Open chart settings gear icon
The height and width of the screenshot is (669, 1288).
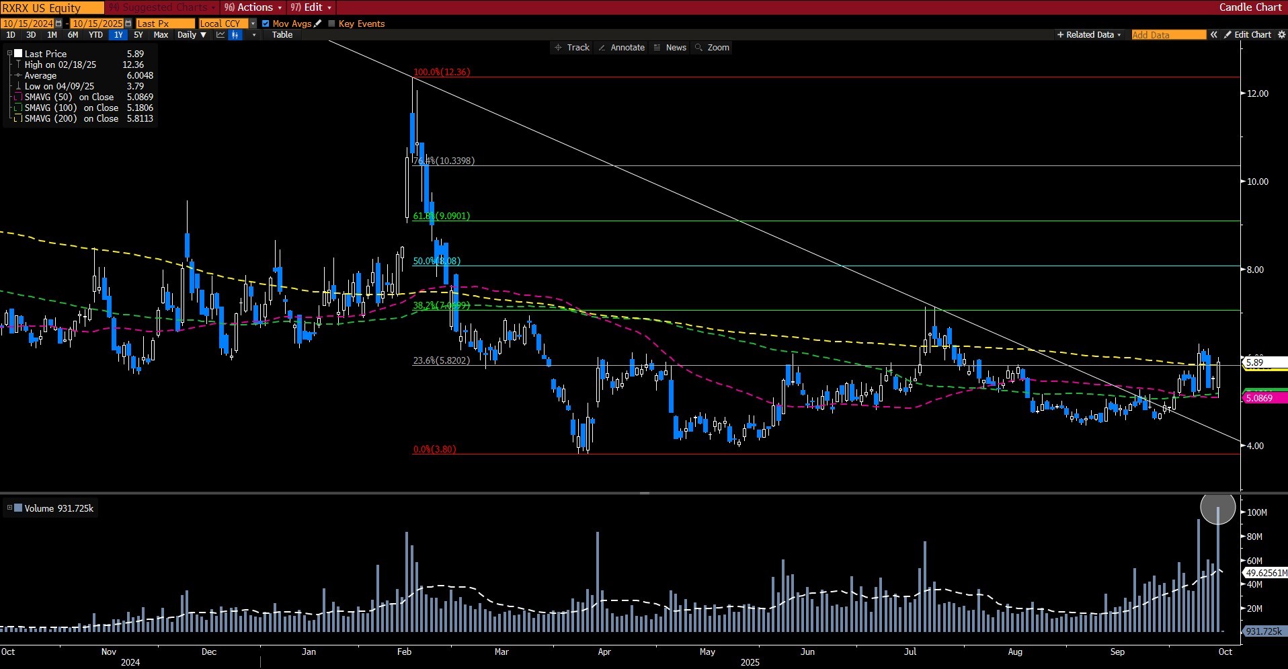click(253, 35)
